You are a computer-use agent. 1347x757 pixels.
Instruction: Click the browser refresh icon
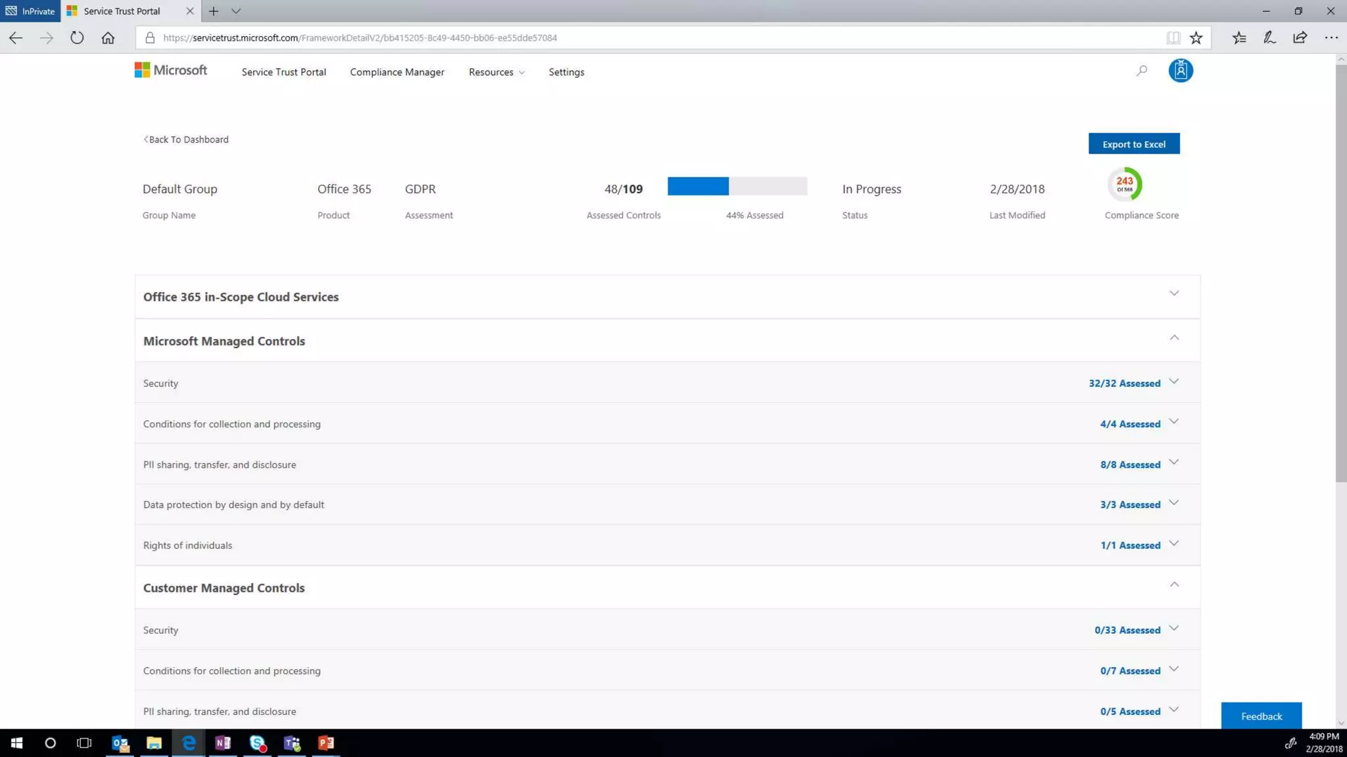pos(77,38)
